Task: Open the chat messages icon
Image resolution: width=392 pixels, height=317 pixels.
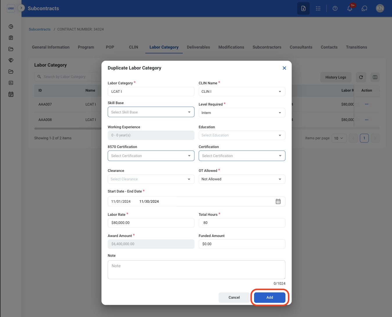Action: coord(364,8)
